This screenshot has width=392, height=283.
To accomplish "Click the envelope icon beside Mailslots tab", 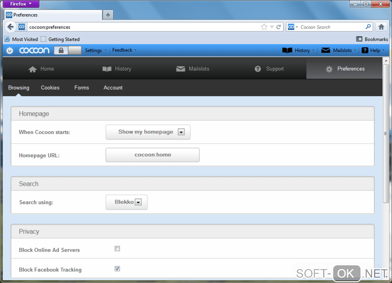I will [x=181, y=69].
